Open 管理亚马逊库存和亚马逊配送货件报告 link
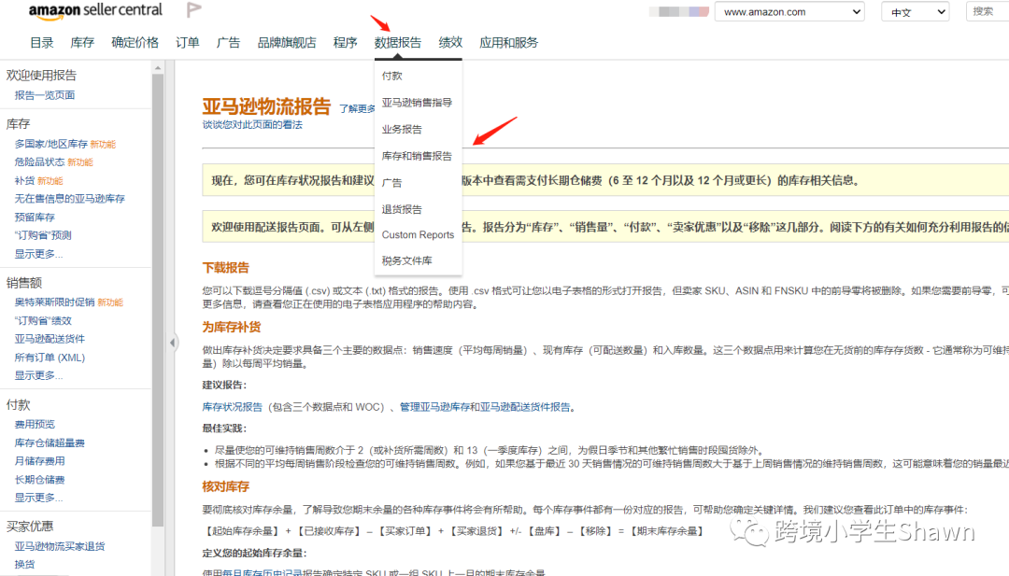 485,407
